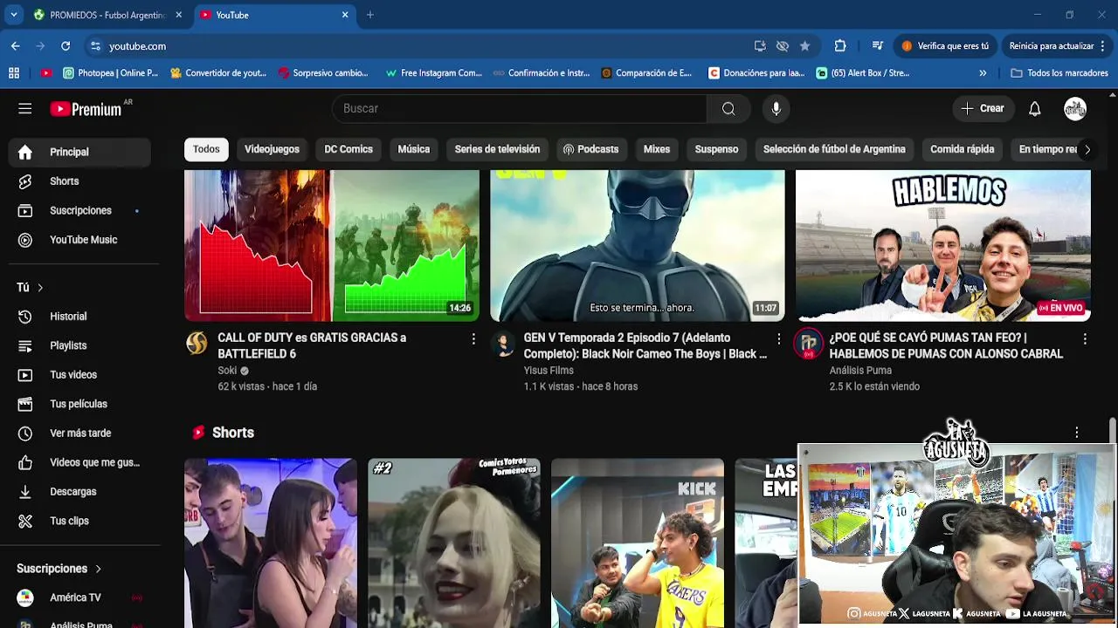The width and height of the screenshot is (1118, 628).
Task: Open Videos que me gustan
Action: (80, 462)
